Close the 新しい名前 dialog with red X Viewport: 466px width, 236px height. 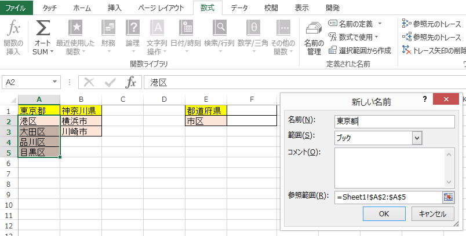tap(446, 99)
